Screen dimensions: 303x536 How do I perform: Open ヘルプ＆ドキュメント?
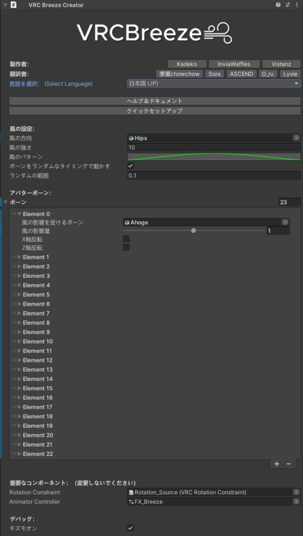pyautogui.click(x=155, y=101)
